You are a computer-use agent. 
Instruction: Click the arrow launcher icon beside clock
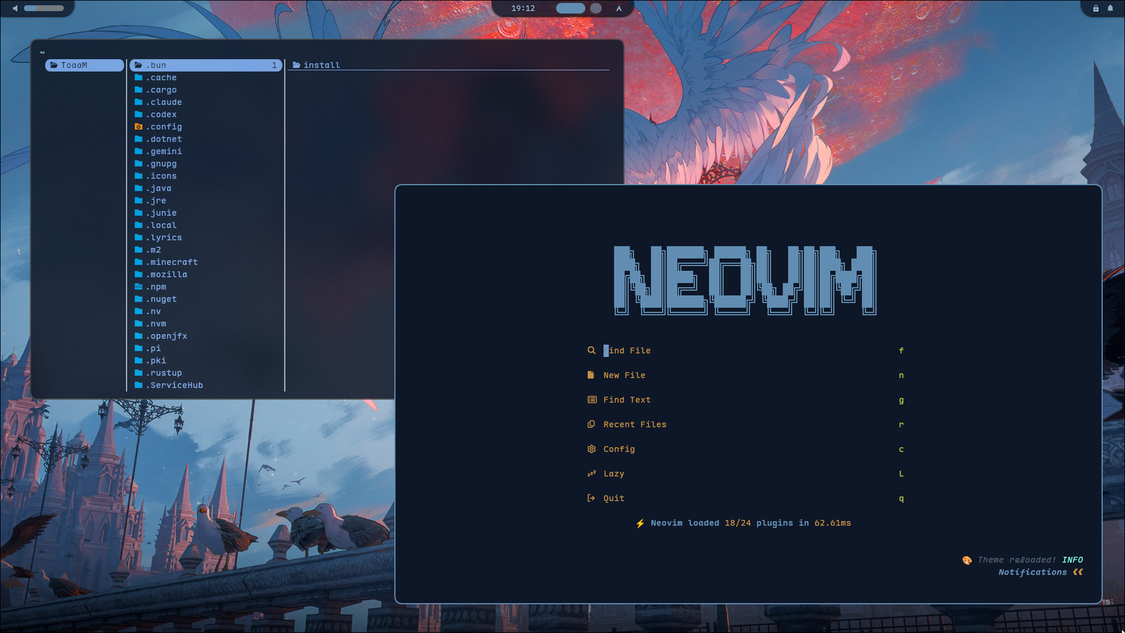point(619,8)
